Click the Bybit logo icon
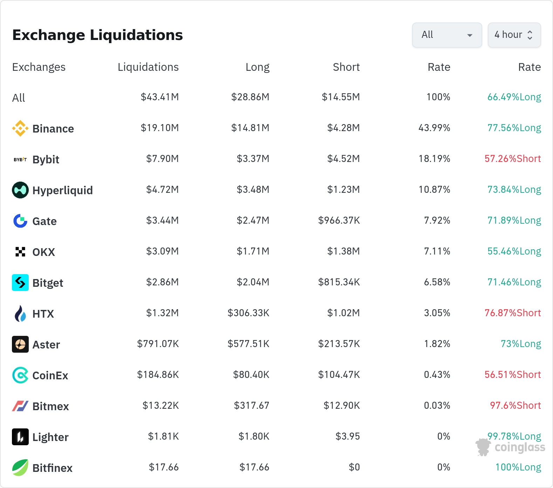Screen dimensions: 553x488 tap(20, 159)
